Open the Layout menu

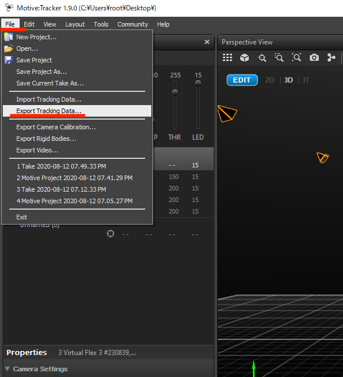pos(75,24)
